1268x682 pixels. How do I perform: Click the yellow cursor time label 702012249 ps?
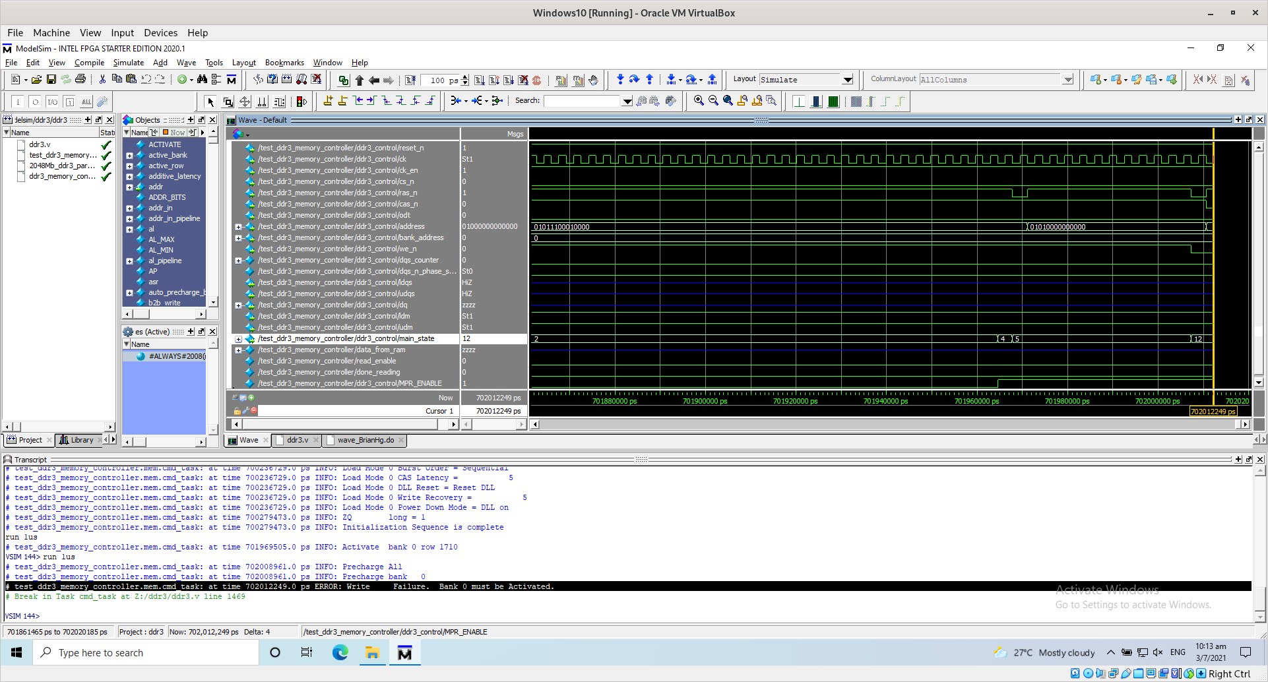tap(1213, 412)
